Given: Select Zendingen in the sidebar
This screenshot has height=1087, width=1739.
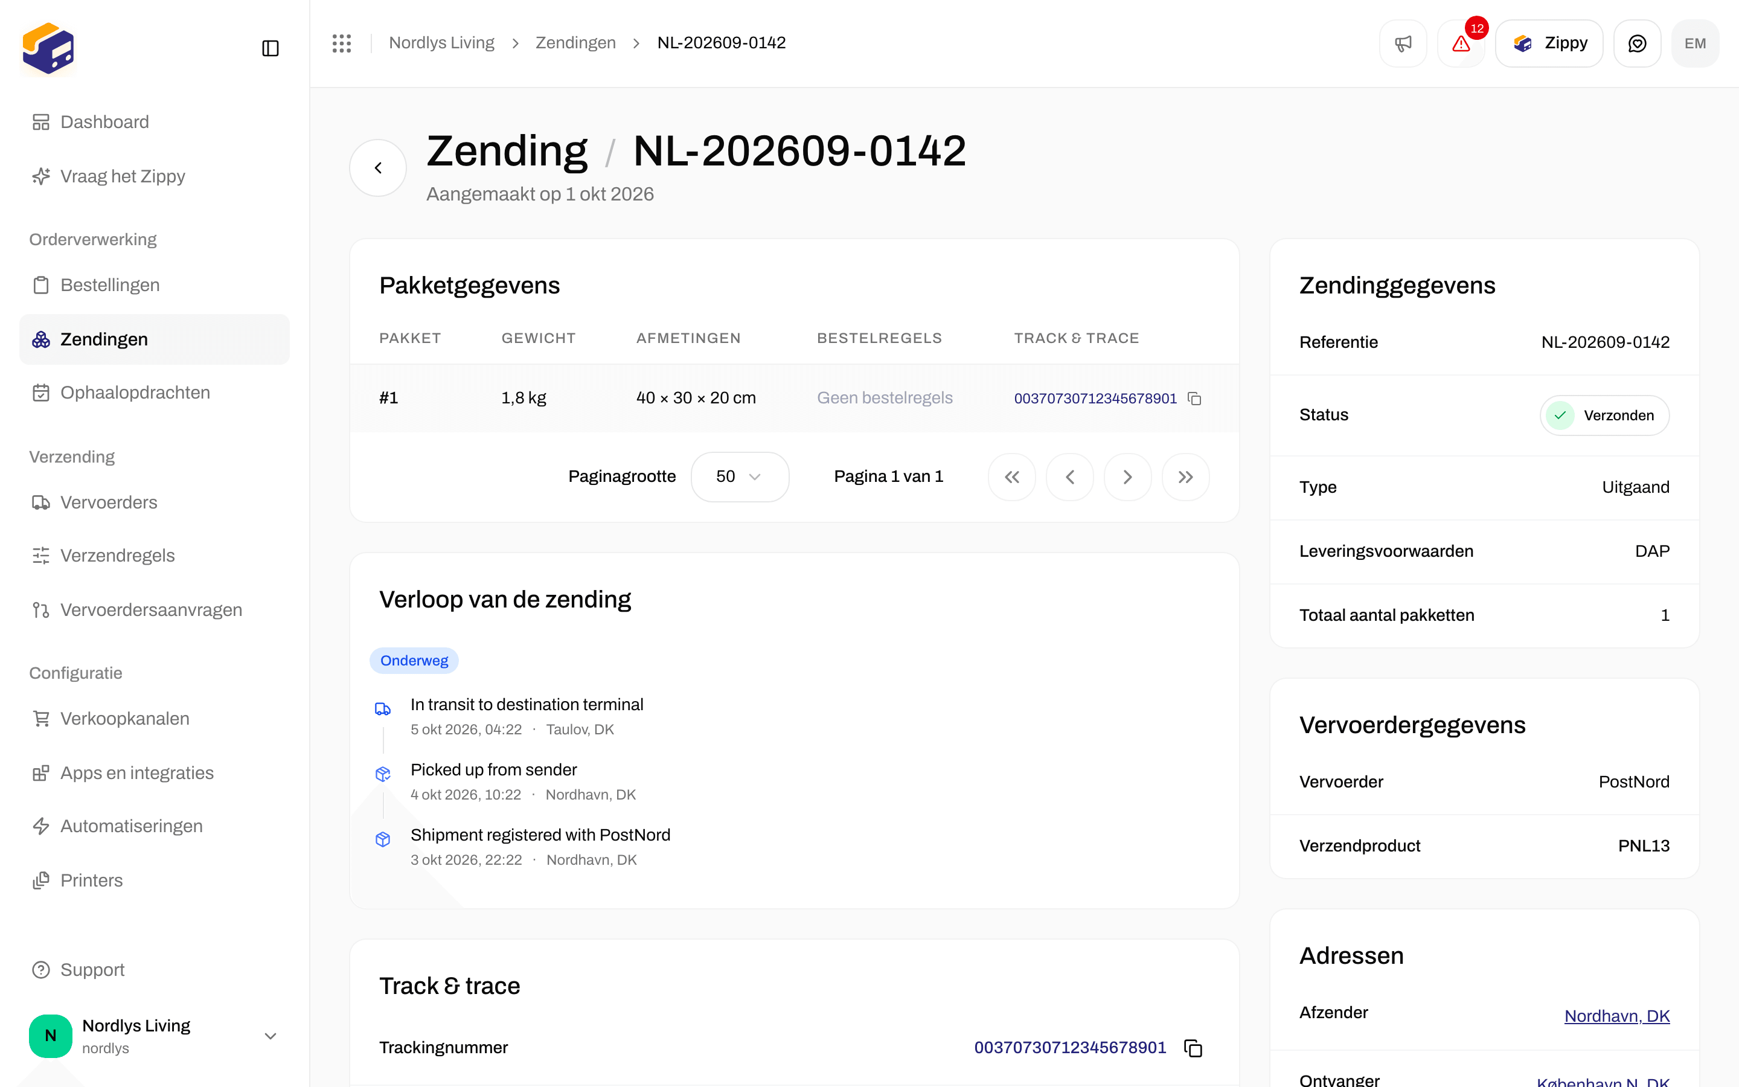Looking at the screenshot, I should [x=155, y=339].
